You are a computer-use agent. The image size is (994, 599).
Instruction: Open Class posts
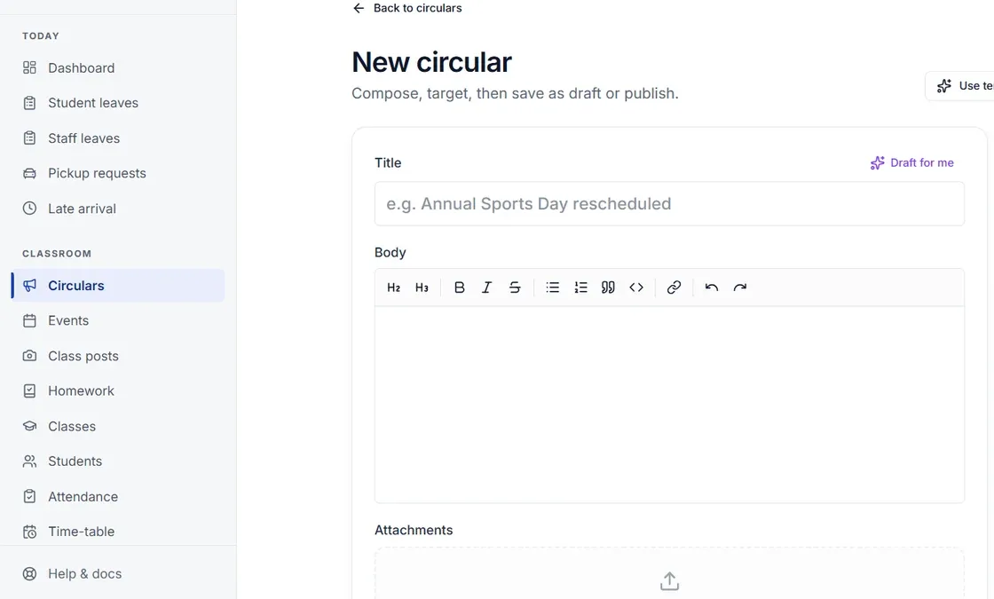pyautogui.click(x=118, y=356)
